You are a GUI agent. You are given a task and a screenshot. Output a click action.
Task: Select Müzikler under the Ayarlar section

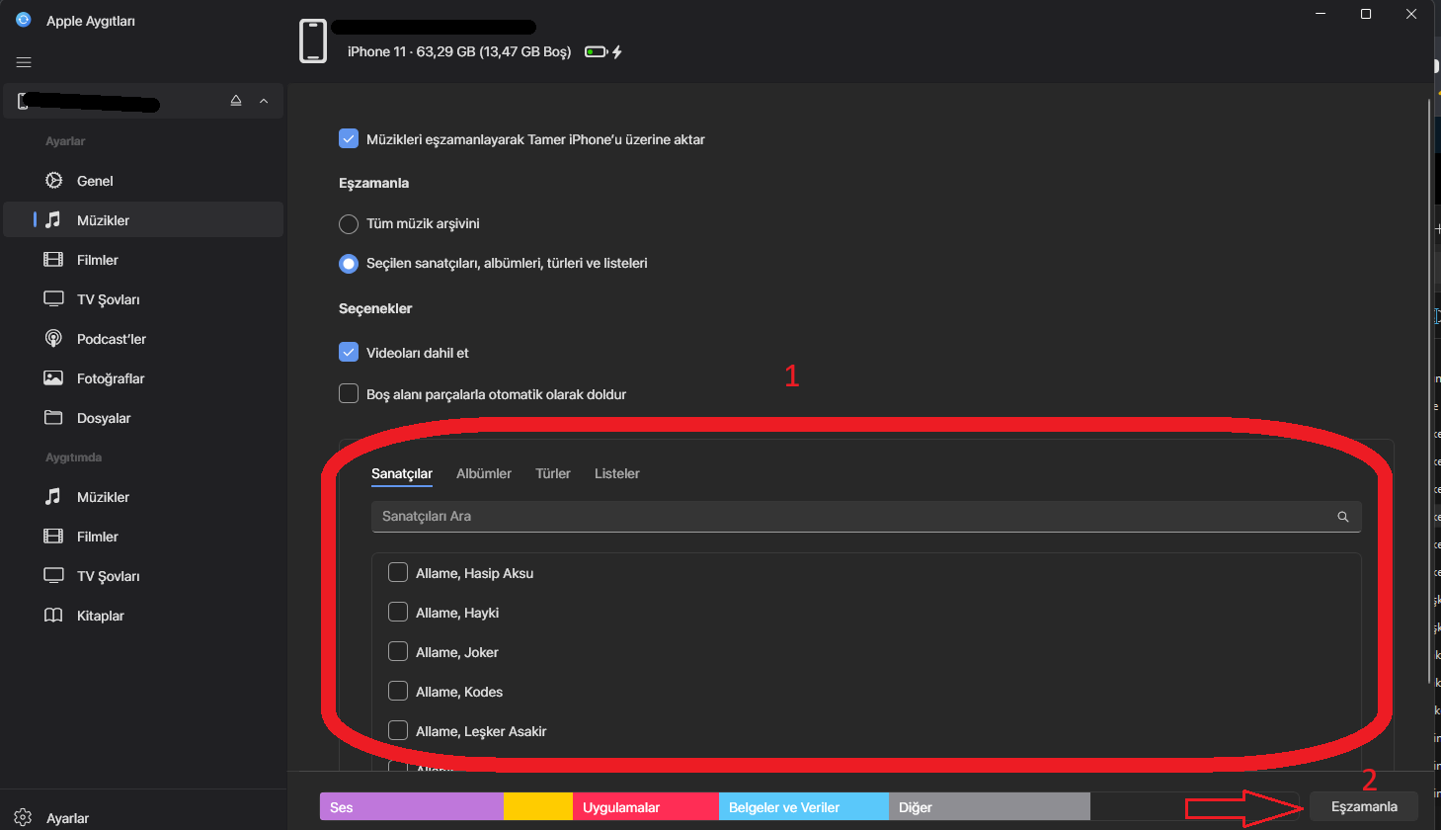(x=143, y=220)
